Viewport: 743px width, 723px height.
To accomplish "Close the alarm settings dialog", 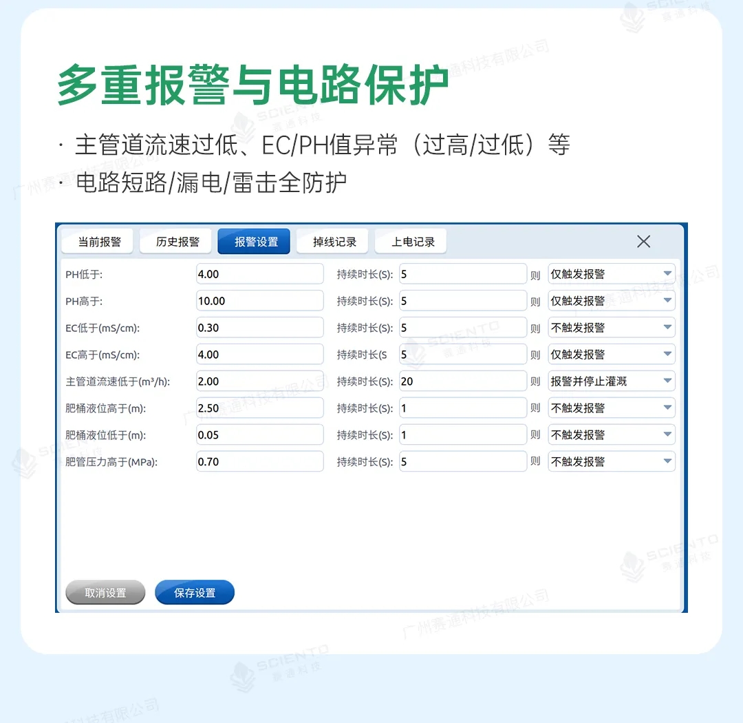I will pos(643,242).
